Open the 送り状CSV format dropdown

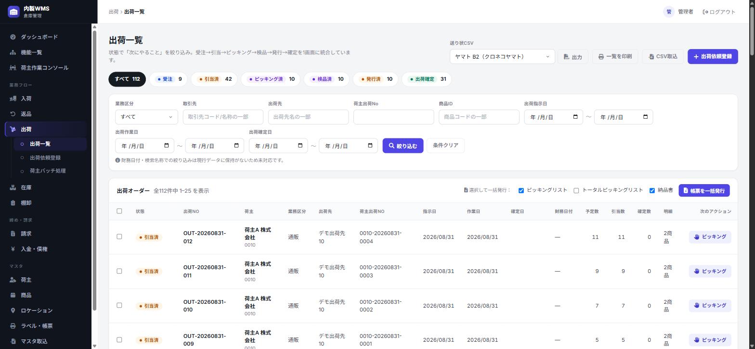click(502, 57)
